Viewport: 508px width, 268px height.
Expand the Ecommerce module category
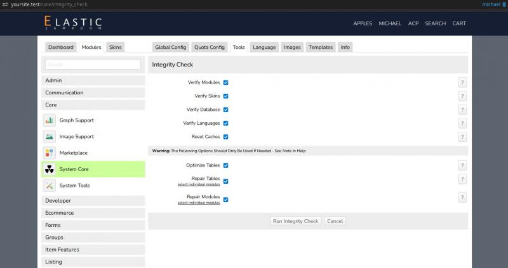[x=94, y=213]
